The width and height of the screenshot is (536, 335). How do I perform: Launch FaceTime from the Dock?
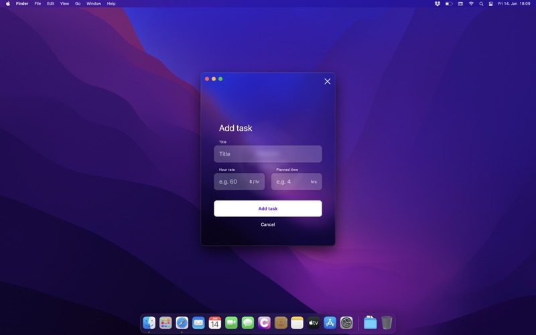click(x=231, y=323)
